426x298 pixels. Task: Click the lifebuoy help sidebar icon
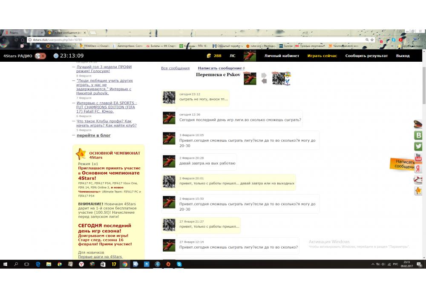pos(418,180)
